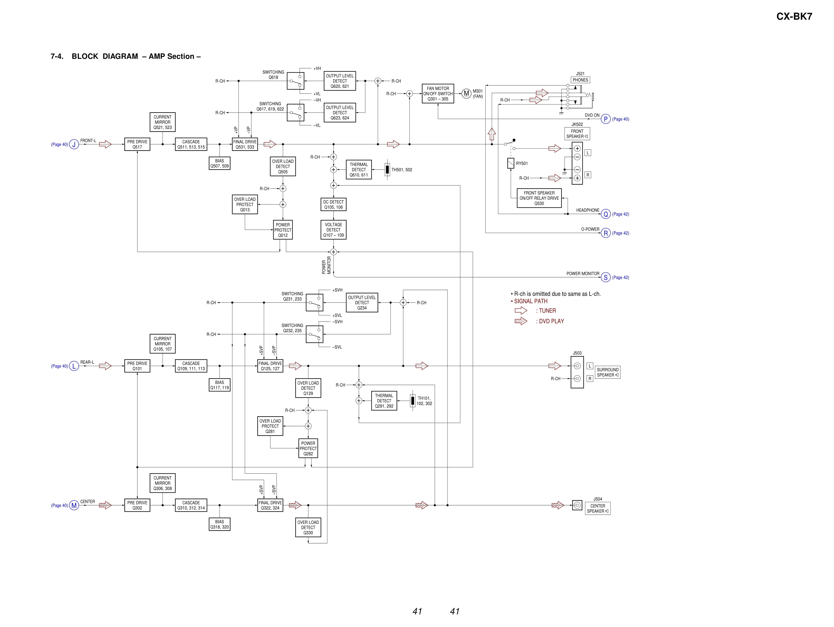This screenshot has width=834, height=627.
Task: Click the (Page 42) link beside POWER MONITOR
Action: click(x=620, y=277)
